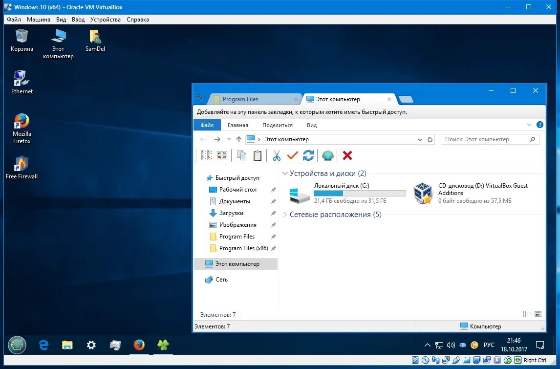Click the Paste clipboard icon
Screen dimensions: 560x369
tap(258, 155)
